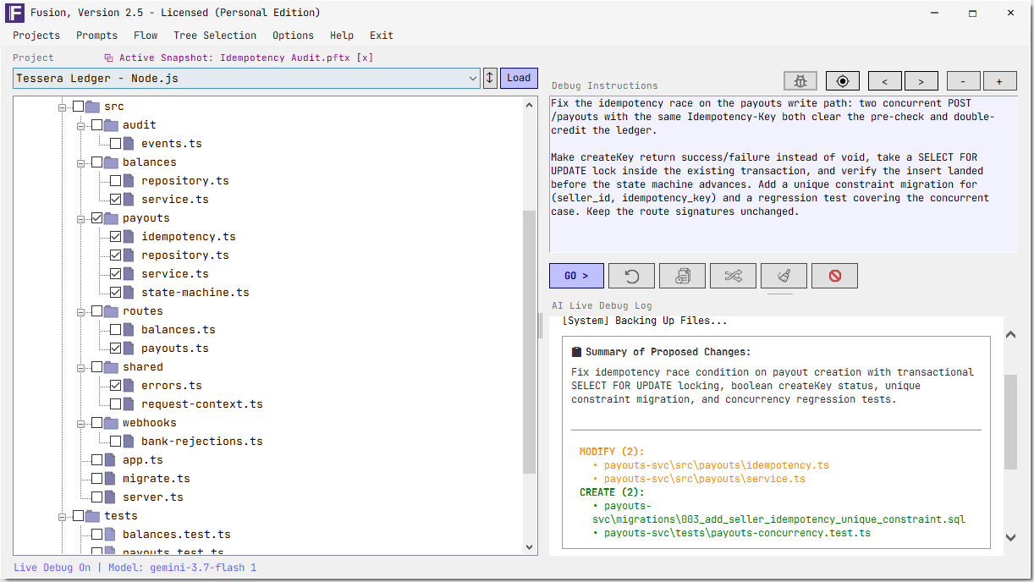Image resolution: width=1034 pixels, height=582 pixels.
Task: Collapse the balances folder node
Action: pos(81,163)
